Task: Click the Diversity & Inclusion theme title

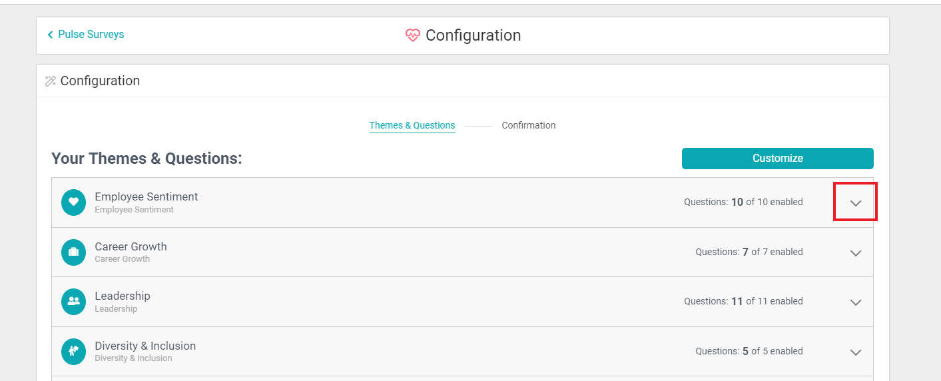Action: tap(145, 346)
